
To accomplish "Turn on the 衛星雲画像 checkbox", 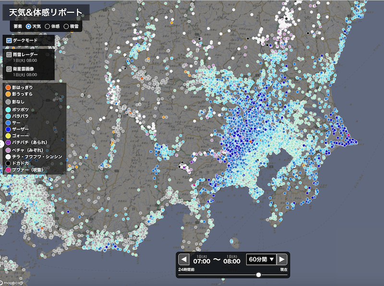I will pos(9,69).
